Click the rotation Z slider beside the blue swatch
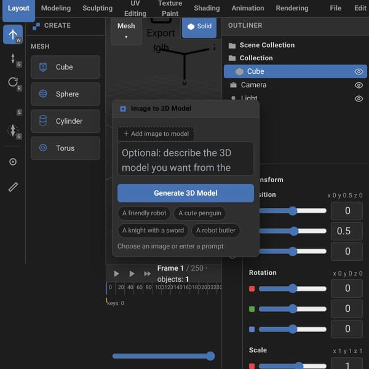This screenshot has height=369, width=369. [x=293, y=329]
